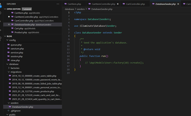Open the Explorer icon in activity bar
The image size is (191, 116).
[1, 4]
